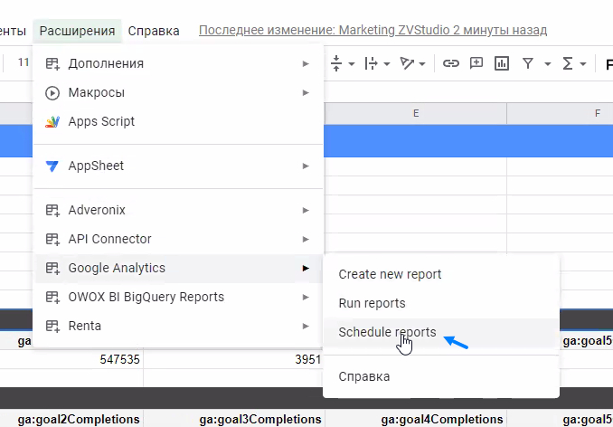Expand the AppSheet submenu

pyautogui.click(x=96, y=166)
